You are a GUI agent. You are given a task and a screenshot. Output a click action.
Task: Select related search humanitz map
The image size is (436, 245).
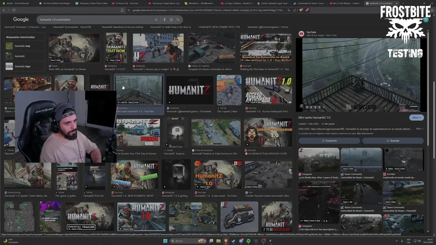(25, 46)
